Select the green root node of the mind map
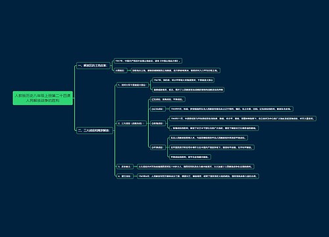Viewport: 329px width, 237px height. [43, 98]
